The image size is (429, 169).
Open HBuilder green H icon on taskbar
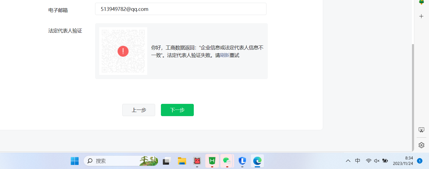coord(212,161)
